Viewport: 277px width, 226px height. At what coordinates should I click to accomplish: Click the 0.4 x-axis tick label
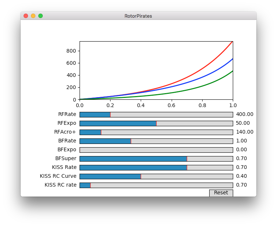(x=141, y=105)
